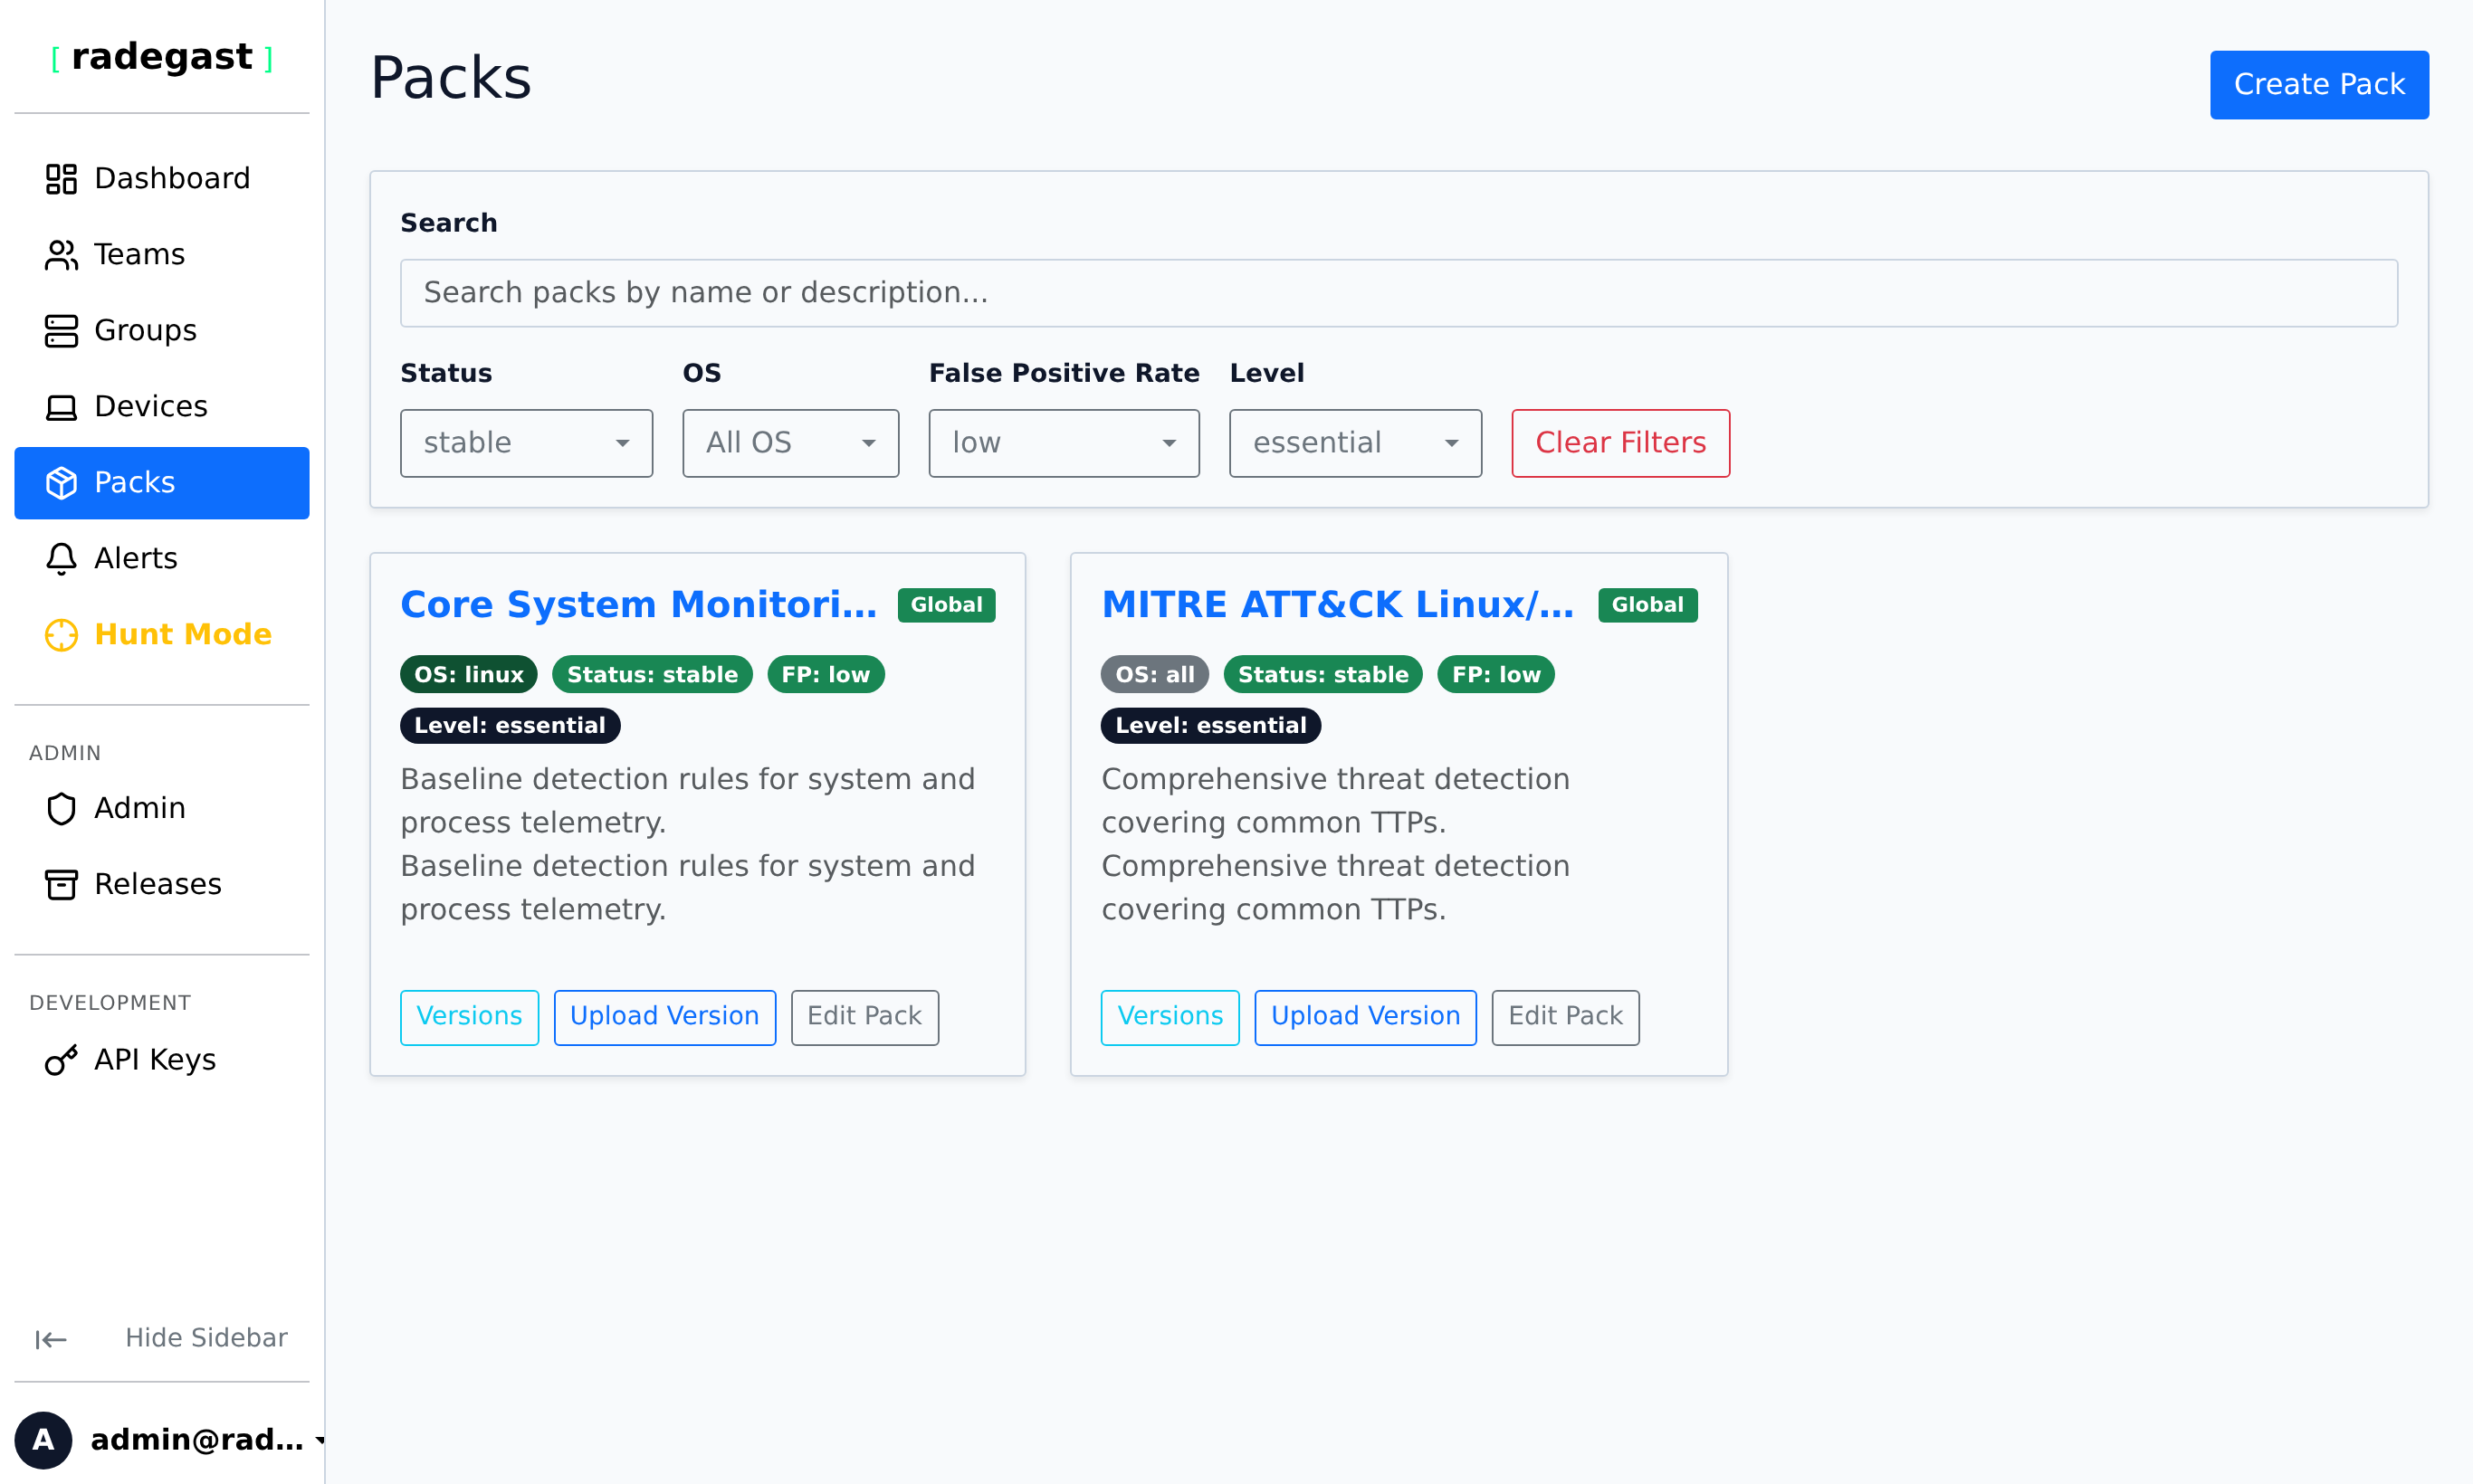Click Hide Sidebar label
This screenshot has width=2473, height=1484.
206,1338
